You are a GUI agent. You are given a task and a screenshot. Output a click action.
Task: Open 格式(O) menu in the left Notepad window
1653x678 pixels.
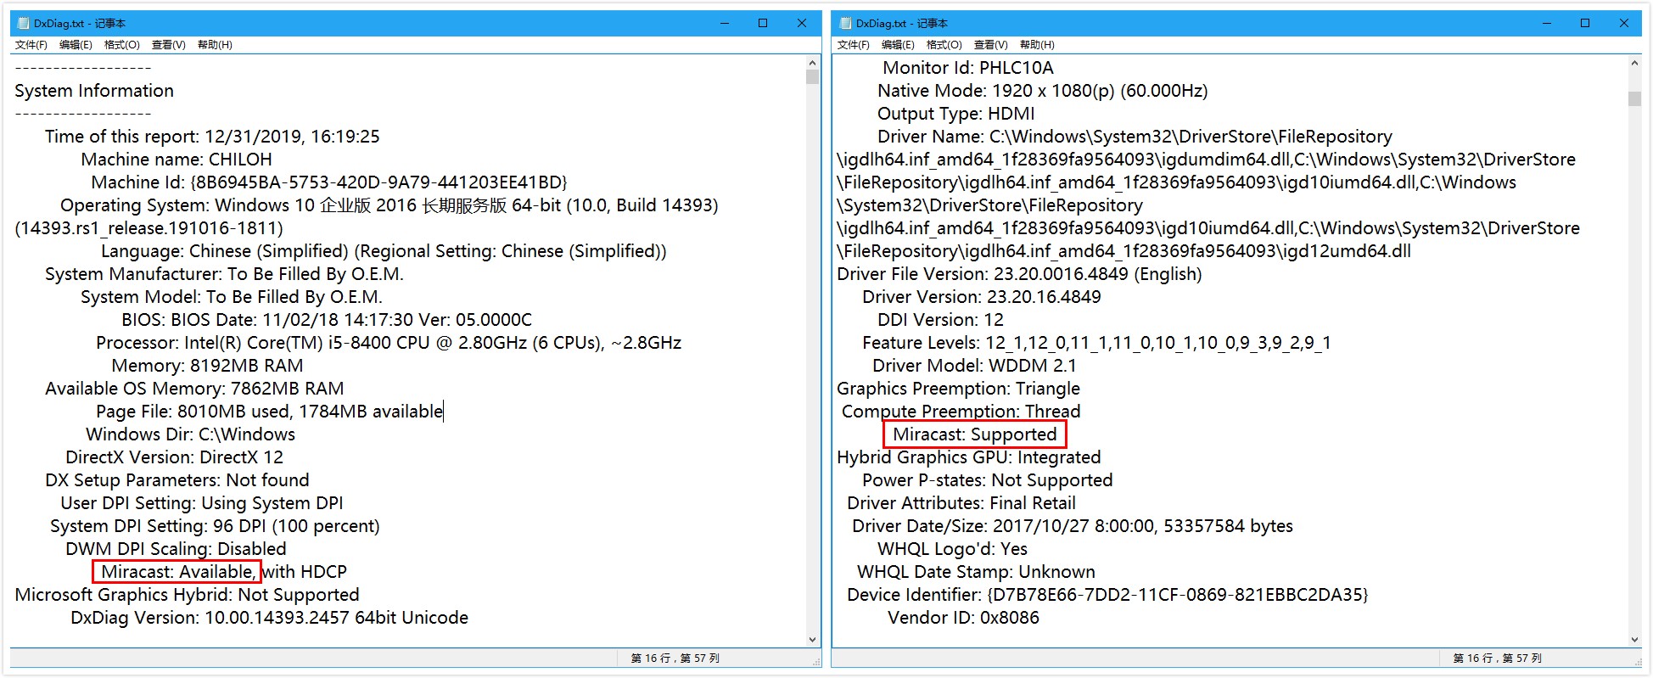pyautogui.click(x=121, y=45)
